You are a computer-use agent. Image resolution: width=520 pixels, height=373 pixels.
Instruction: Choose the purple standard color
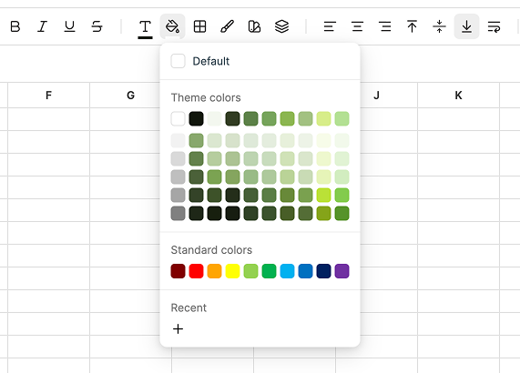(342, 271)
